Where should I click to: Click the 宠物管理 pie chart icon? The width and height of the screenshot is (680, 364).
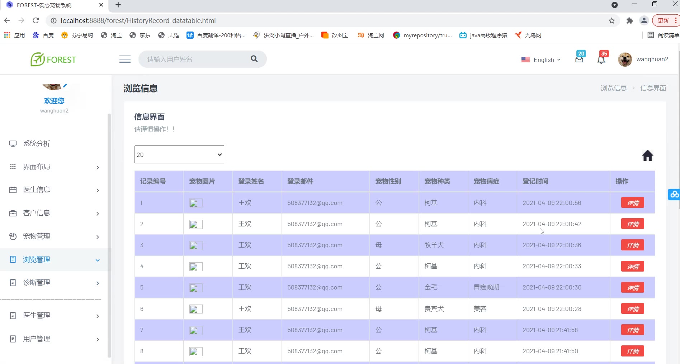pyautogui.click(x=13, y=236)
